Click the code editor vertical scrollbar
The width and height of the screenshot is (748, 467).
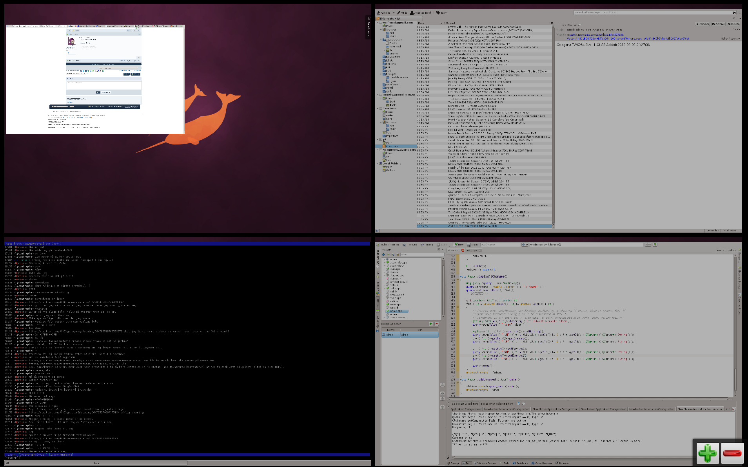(x=735, y=325)
